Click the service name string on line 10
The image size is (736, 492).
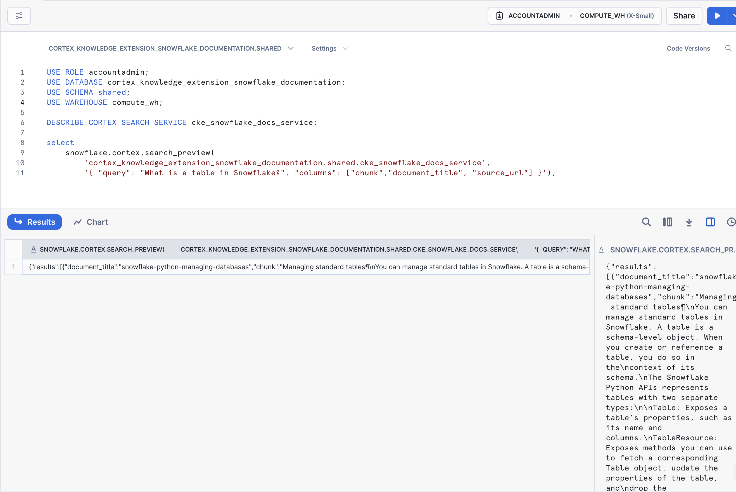click(285, 162)
